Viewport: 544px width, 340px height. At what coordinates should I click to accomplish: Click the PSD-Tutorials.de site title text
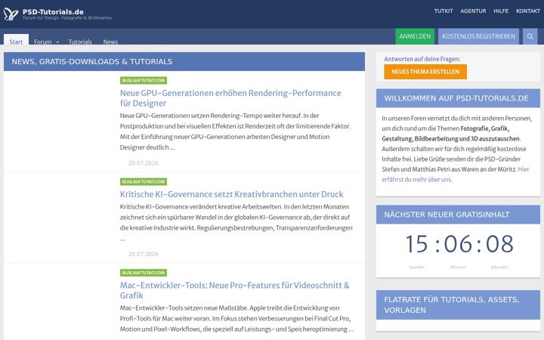tap(53, 12)
